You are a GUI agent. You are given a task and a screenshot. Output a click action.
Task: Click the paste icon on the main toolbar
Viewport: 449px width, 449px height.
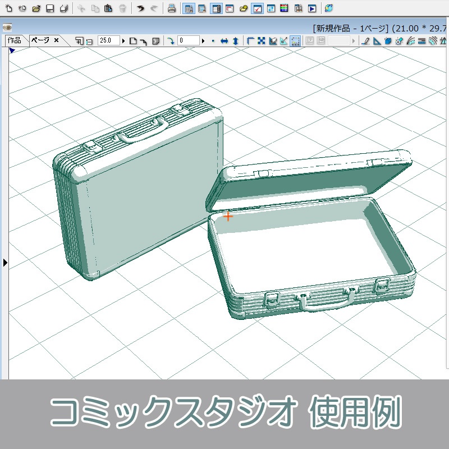click(108, 8)
